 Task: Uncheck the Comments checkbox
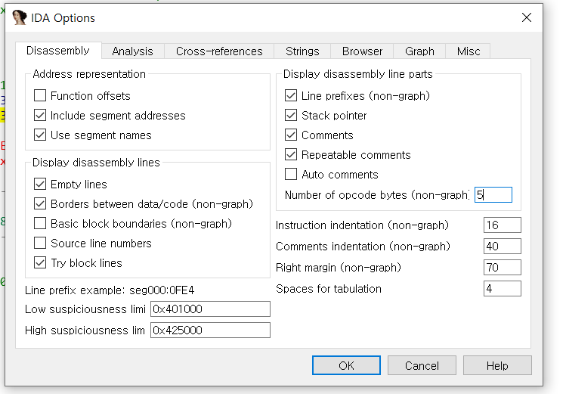pos(291,135)
